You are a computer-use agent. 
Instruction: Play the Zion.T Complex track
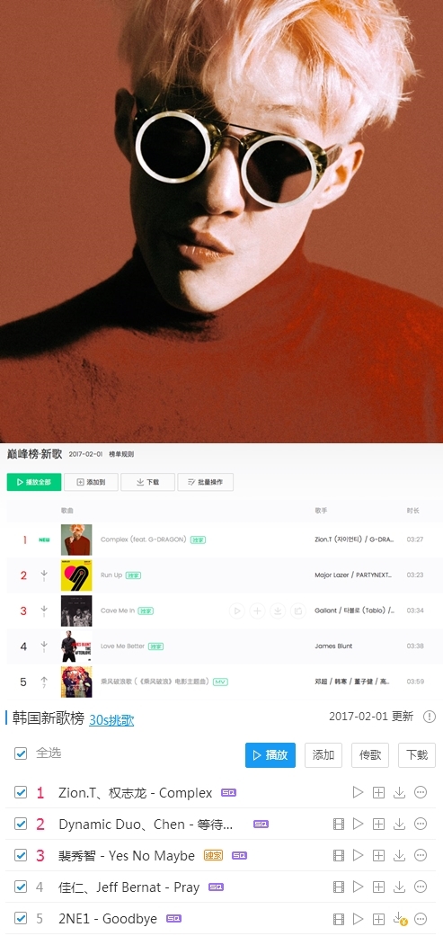(358, 792)
